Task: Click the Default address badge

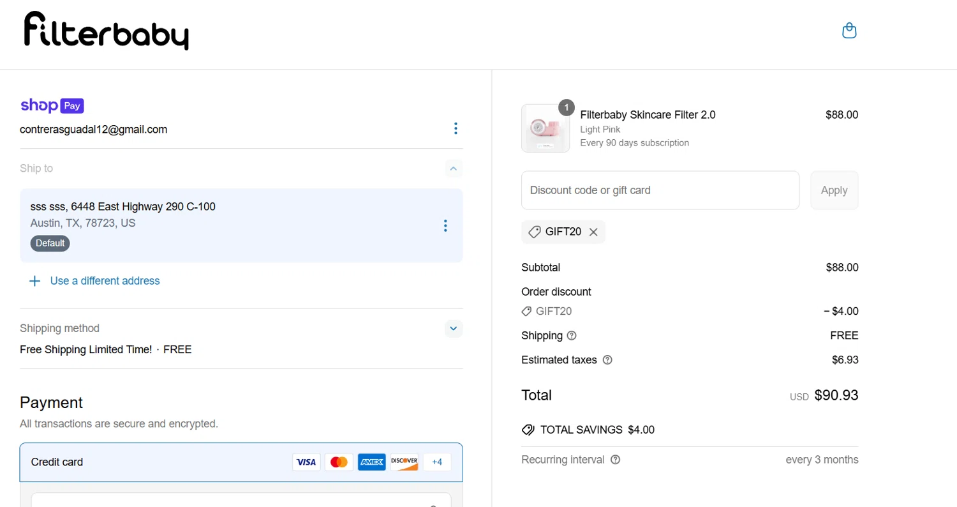Action: point(50,243)
